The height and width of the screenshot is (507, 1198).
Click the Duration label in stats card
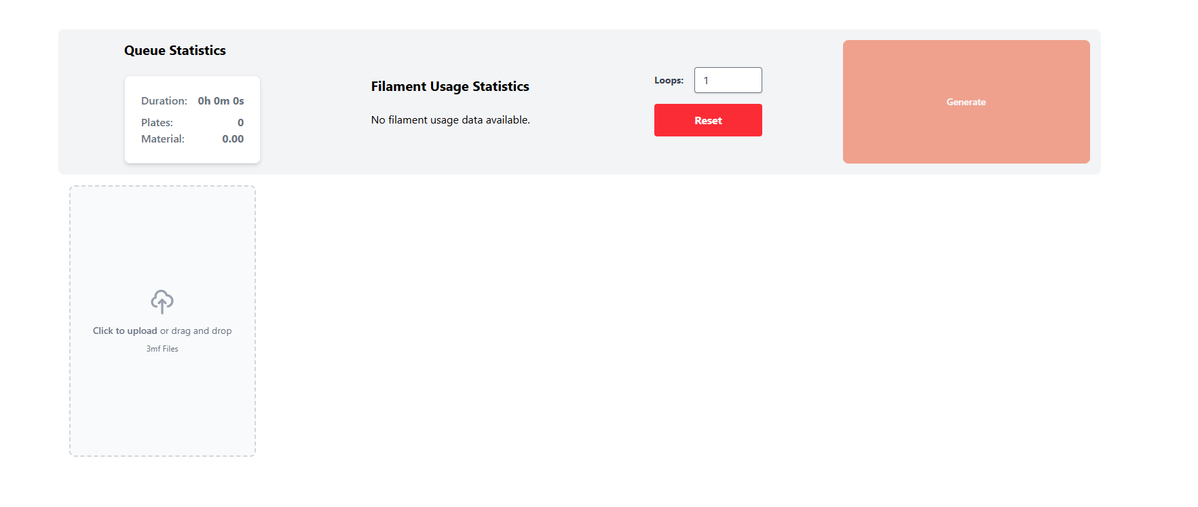click(164, 100)
